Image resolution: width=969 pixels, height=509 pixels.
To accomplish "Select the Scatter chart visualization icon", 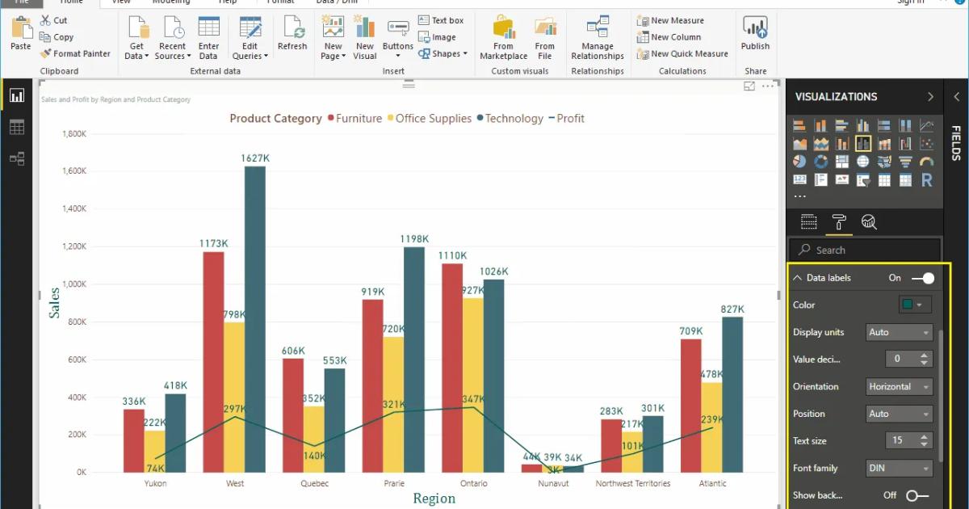I will point(927,143).
